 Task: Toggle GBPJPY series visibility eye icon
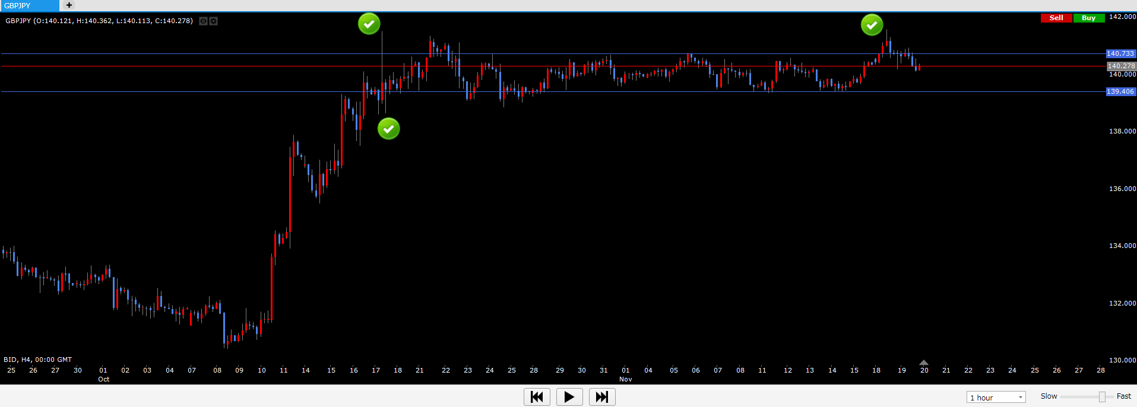[x=203, y=21]
